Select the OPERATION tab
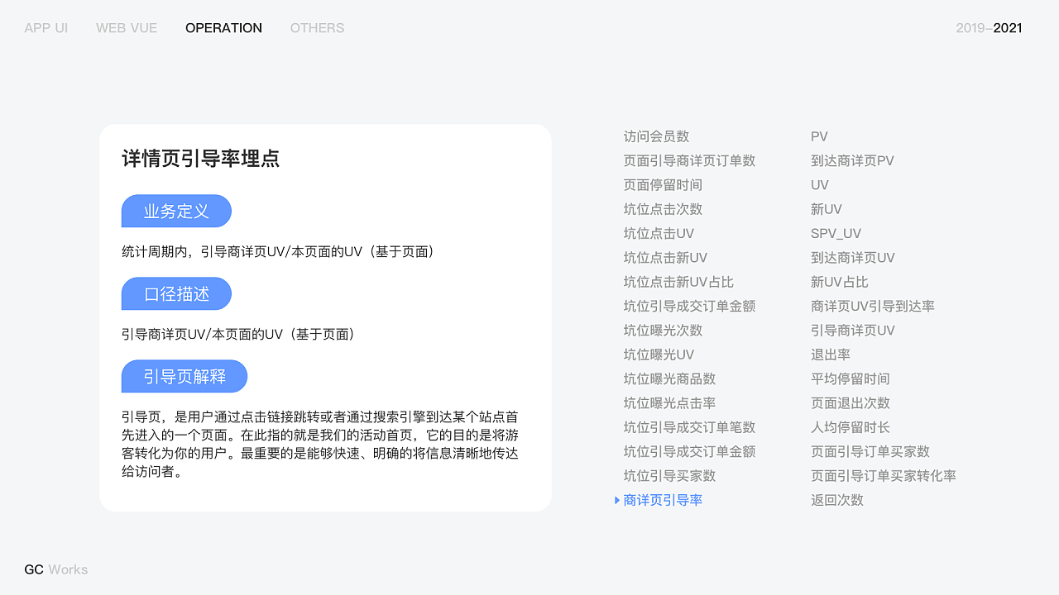This screenshot has height=595, width=1059. tap(223, 28)
